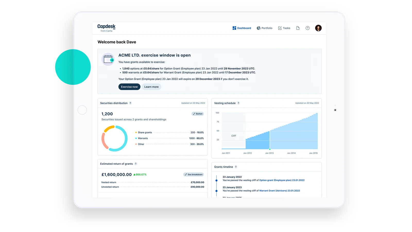
Task: Click the £70,000.00 vested return value
Action: [x=197, y=182]
